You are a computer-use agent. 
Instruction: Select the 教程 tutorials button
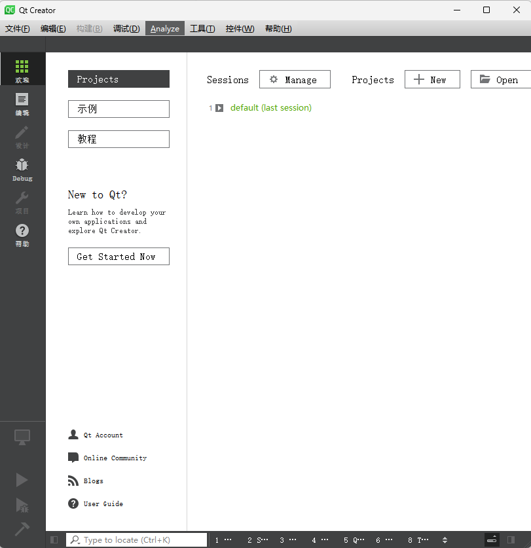[x=119, y=139]
